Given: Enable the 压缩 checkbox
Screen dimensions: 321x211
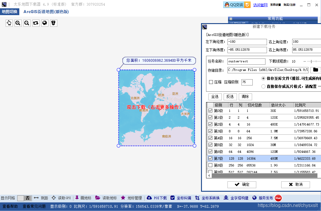Looking at the screenshot, I should 211,82.
